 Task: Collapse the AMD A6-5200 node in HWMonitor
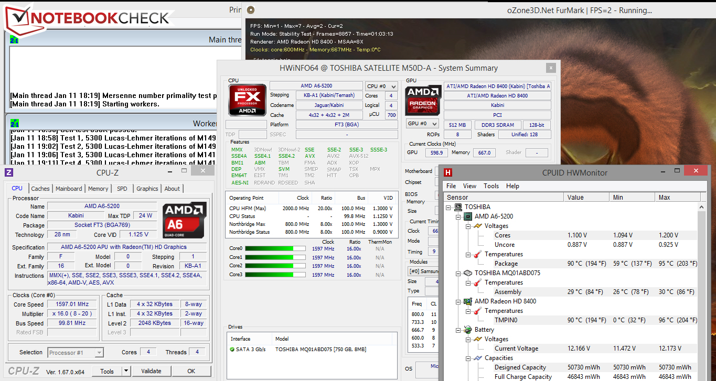pyautogui.click(x=459, y=216)
